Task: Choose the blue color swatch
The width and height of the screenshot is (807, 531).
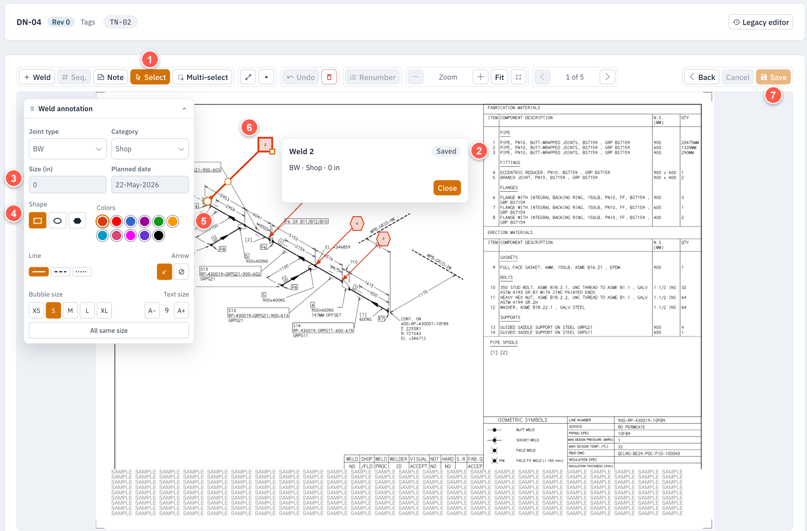Action: [131, 222]
